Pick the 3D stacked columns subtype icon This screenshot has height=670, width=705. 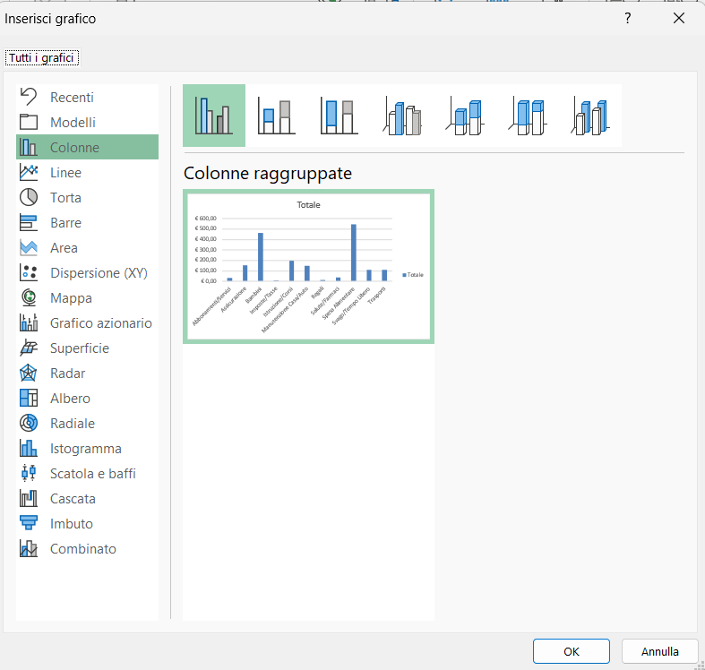tap(465, 116)
